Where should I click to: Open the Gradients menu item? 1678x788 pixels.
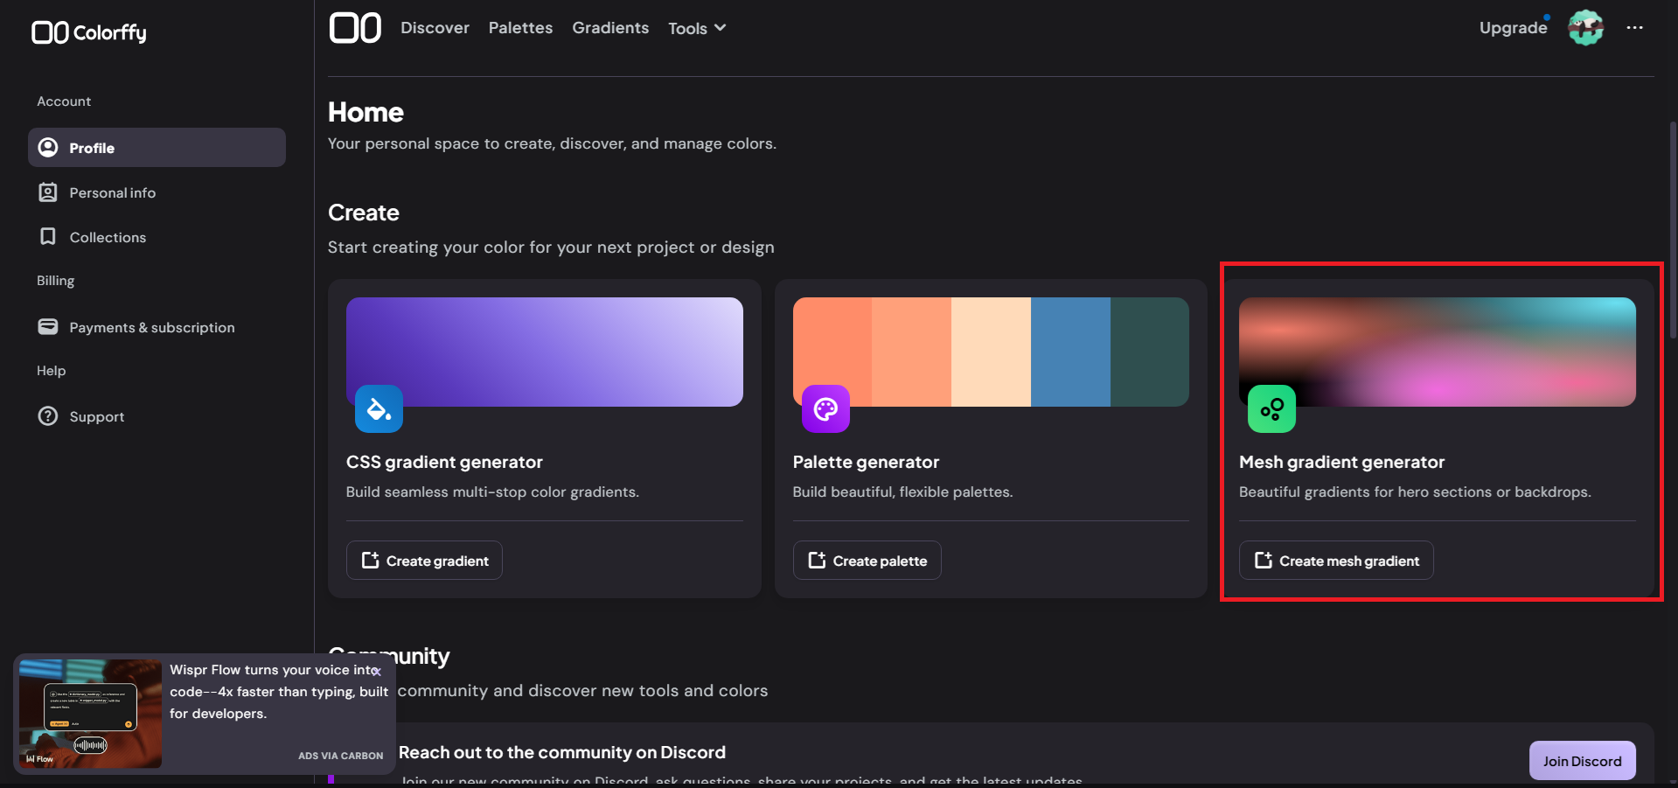point(610,27)
